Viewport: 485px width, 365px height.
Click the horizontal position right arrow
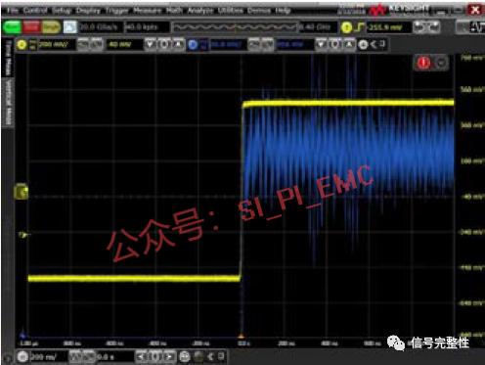[169, 357]
